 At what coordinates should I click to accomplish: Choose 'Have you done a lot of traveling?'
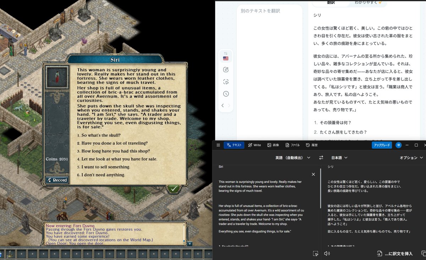pos(112,143)
